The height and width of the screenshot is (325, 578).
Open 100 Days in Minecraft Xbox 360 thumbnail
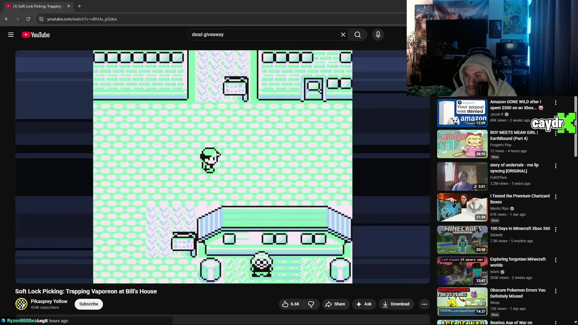pyautogui.click(x=462, y=240)
